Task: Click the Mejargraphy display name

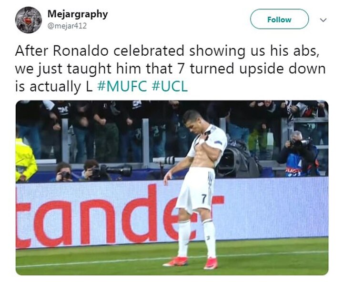Action: coord(77,14)
